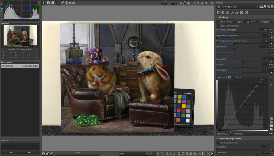Show image info overlay

click(48, 3)
